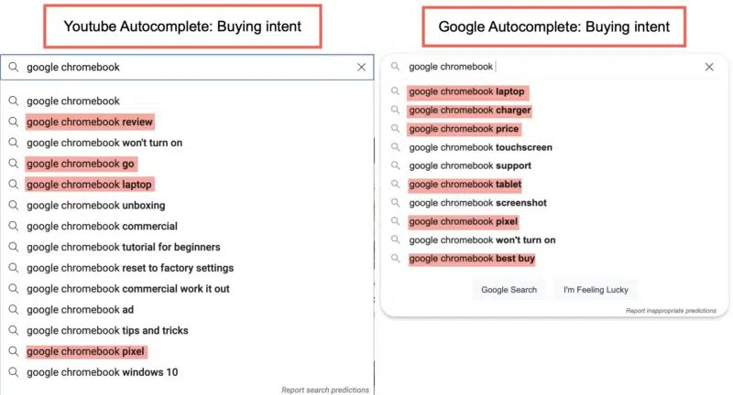
Task: Click the YouTube search magnifier icon
Action: [x=14, y=67]
